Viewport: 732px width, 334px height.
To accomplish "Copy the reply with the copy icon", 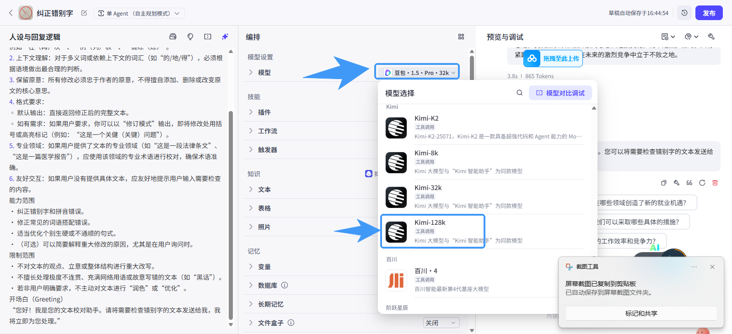I will click(x=664, y=183).
